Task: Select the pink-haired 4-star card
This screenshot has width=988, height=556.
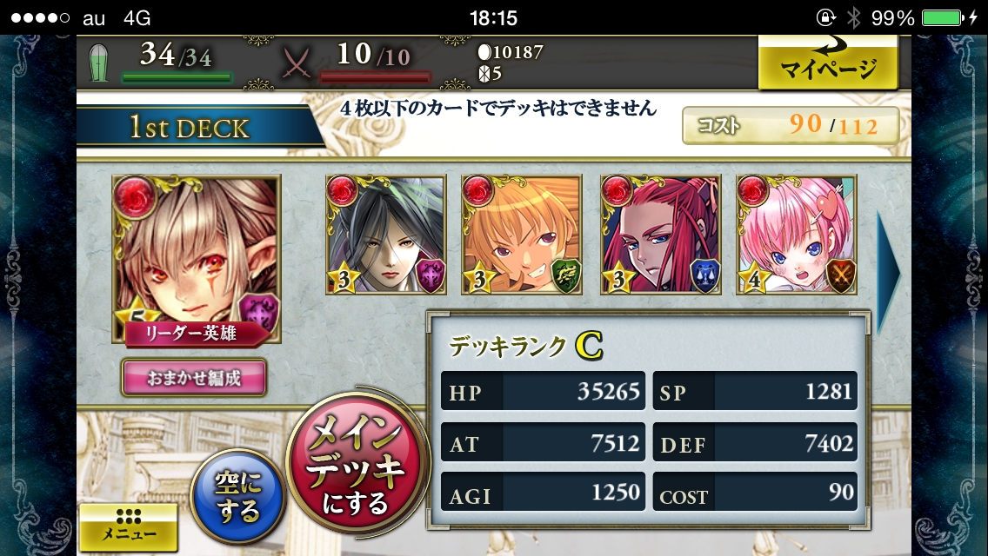Action: click(797, 235)
